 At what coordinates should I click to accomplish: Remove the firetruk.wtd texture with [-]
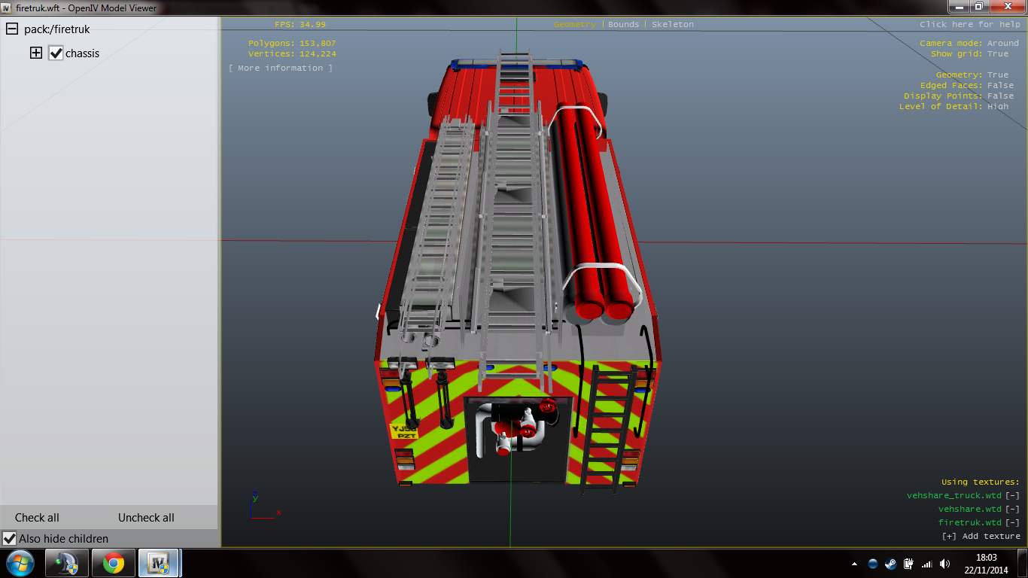(1012, 522)
